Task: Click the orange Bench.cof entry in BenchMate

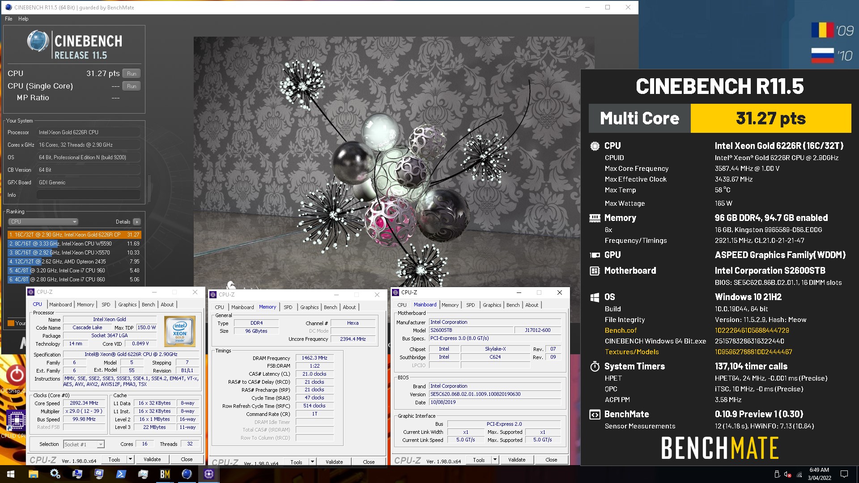Action: (621, 330)
